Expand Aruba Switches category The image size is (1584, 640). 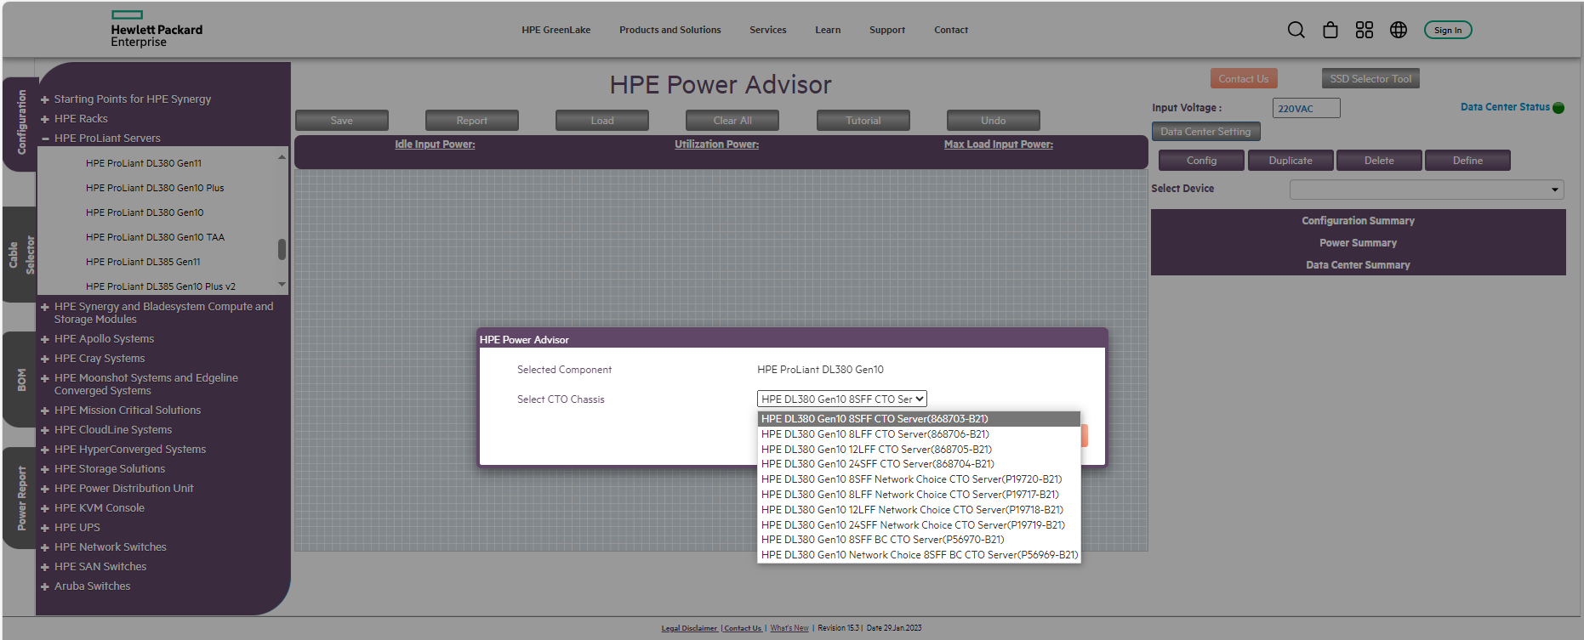(x=45, y=586)
